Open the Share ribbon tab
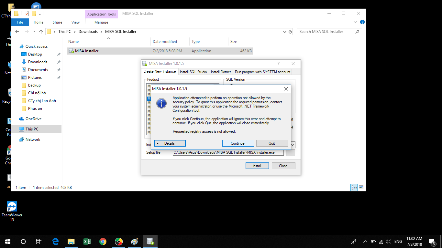The height and width of the screenshot is (248, 442). pyautogui.click(x=57, y=22)
